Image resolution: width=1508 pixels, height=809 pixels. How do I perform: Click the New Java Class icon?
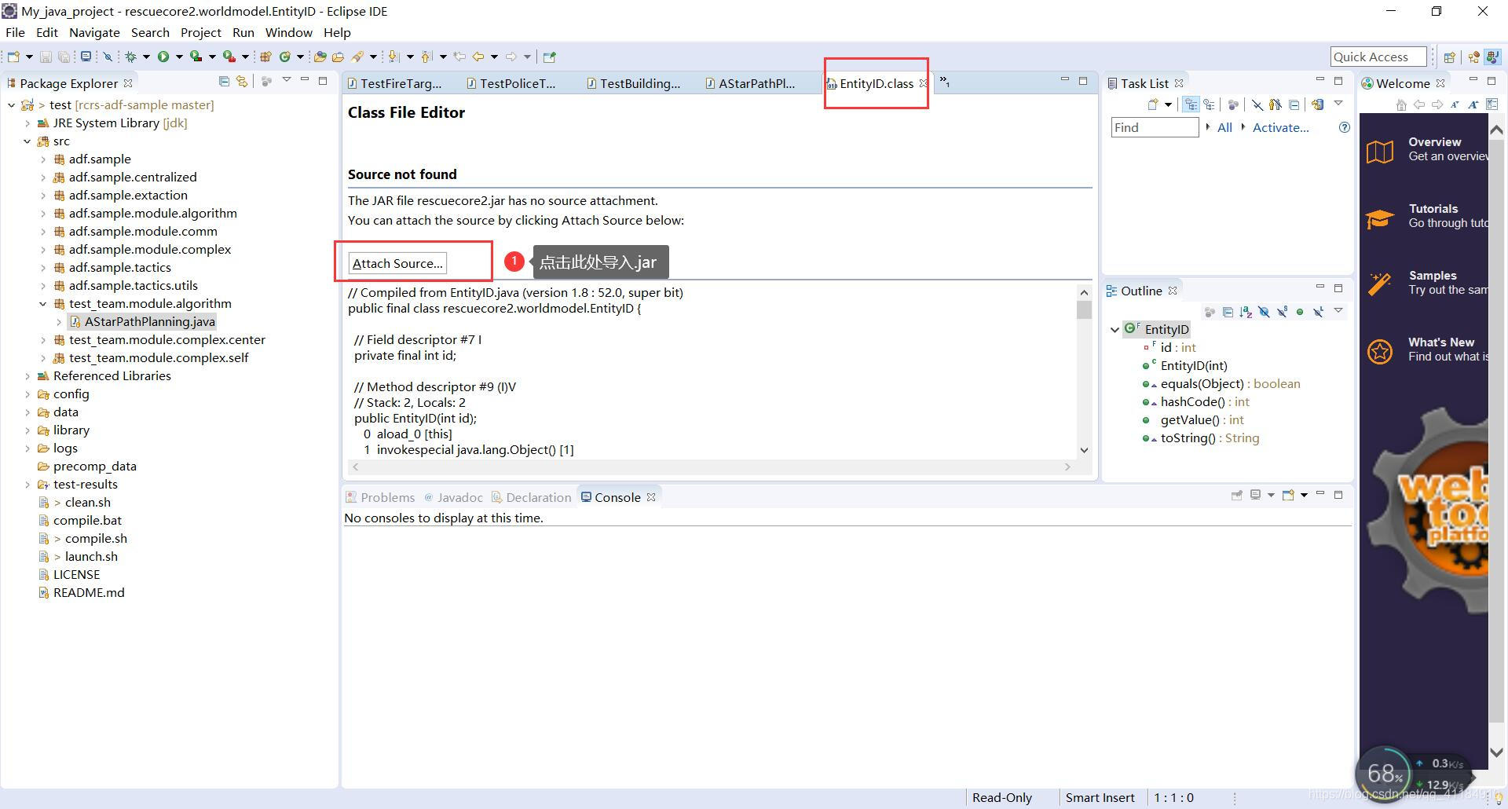[x=285, y=57]
